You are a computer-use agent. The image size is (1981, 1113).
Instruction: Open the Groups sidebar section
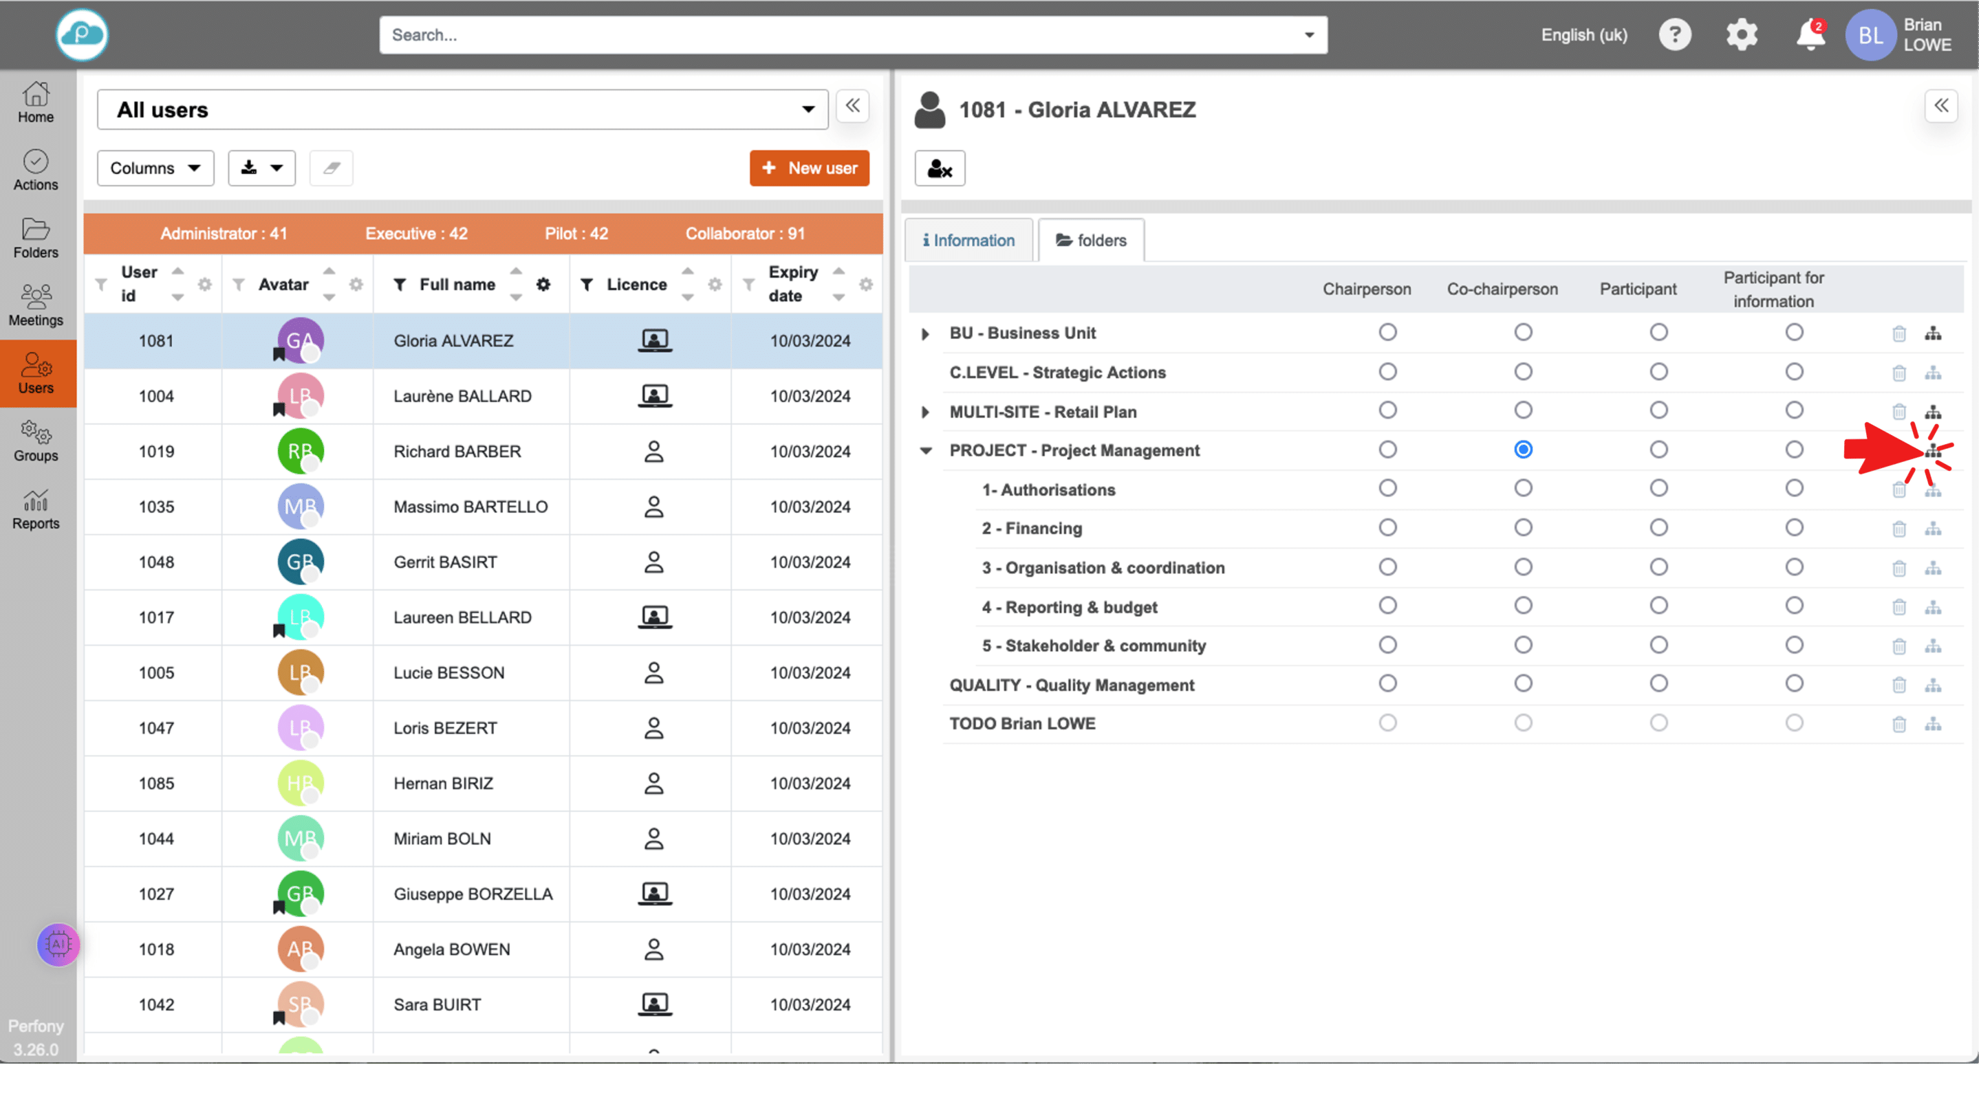[35, 441]
